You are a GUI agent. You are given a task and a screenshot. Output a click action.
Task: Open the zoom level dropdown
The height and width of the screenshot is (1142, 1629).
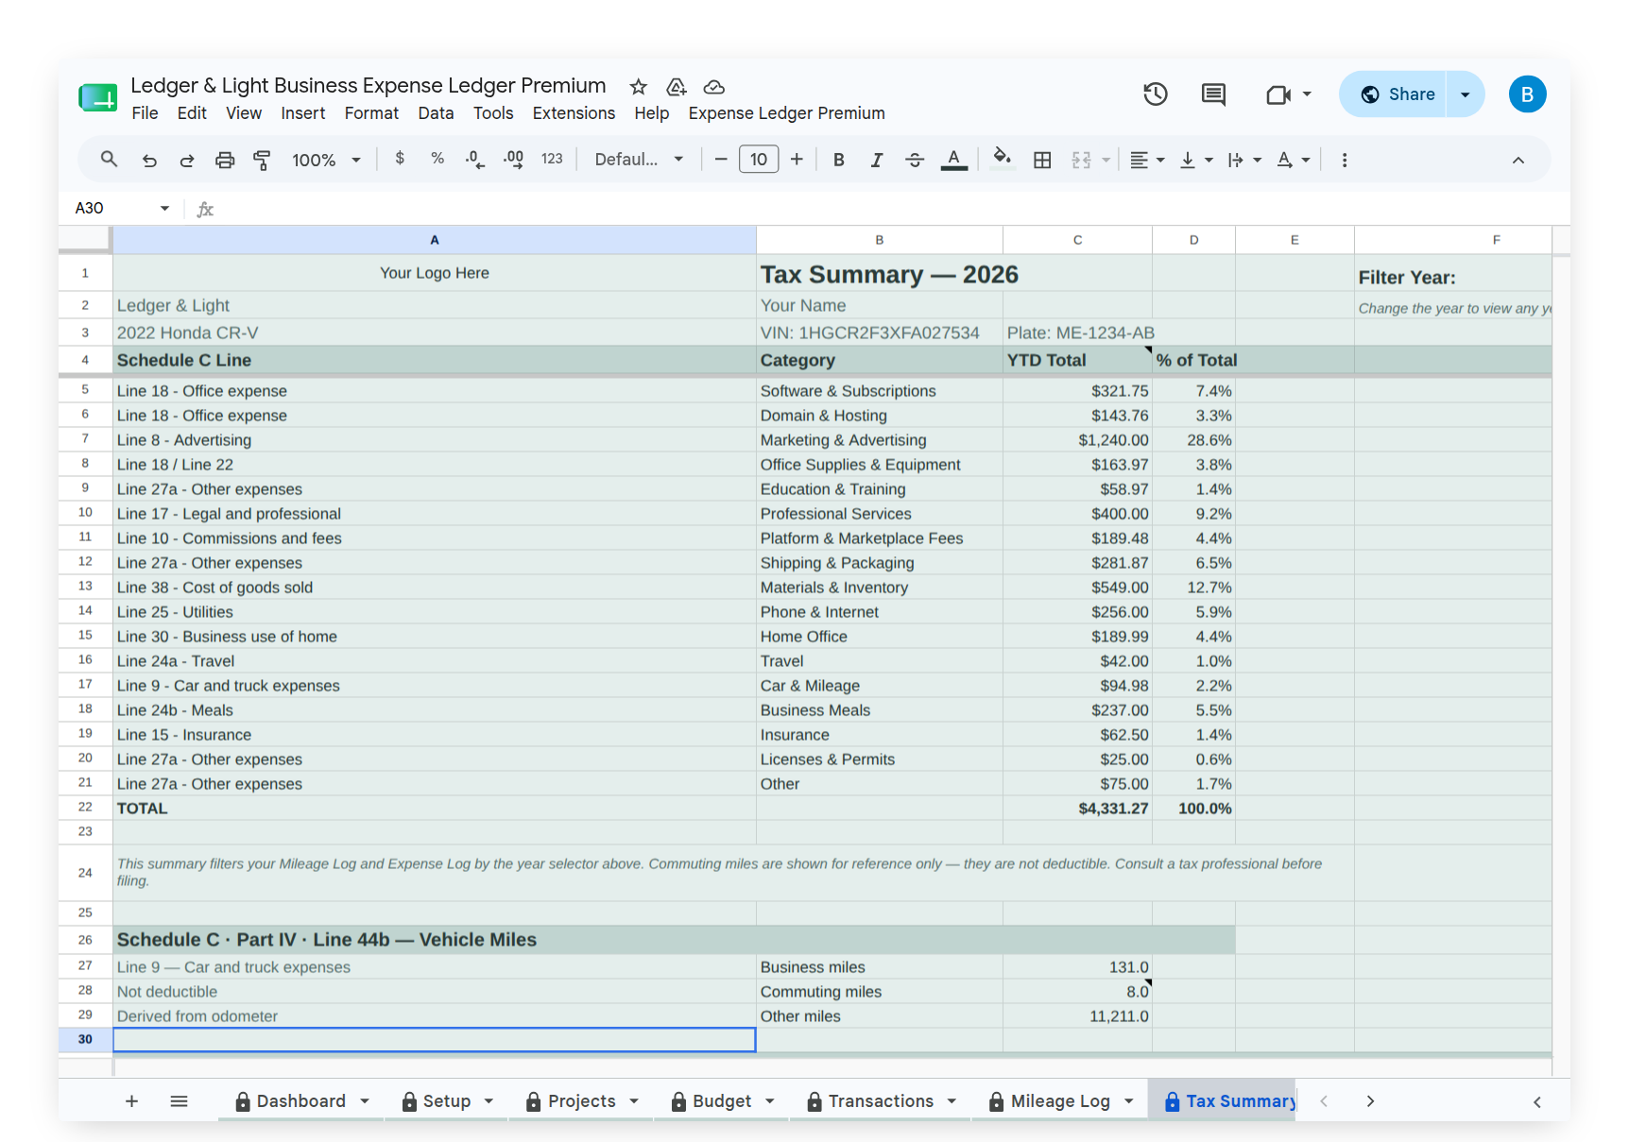(x=327, y=160)
